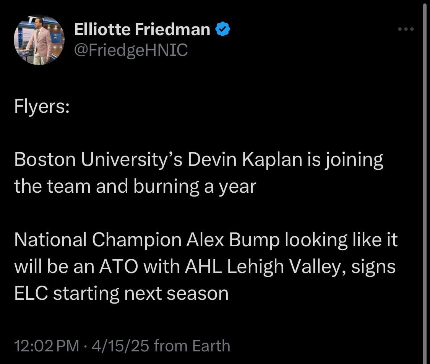Image resolution: width=430 pixels, height=364 pixels.
Task: Click the word 'Flyers:' in the tweet
Action: (x=41, y=106)
